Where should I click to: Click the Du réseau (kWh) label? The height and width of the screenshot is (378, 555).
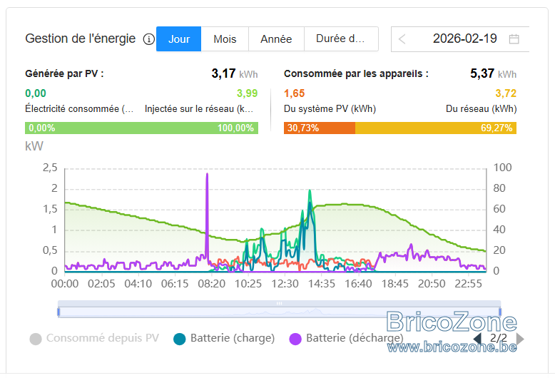[x=481, y=109]
